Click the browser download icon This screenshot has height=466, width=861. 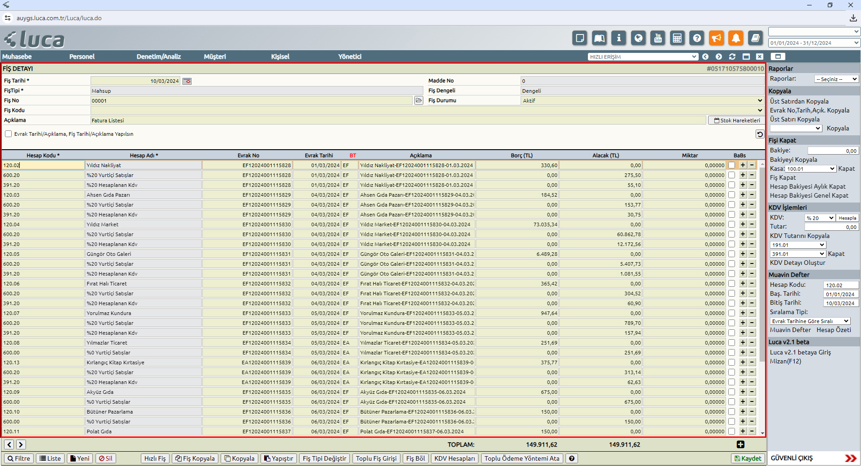coord(853,18)
